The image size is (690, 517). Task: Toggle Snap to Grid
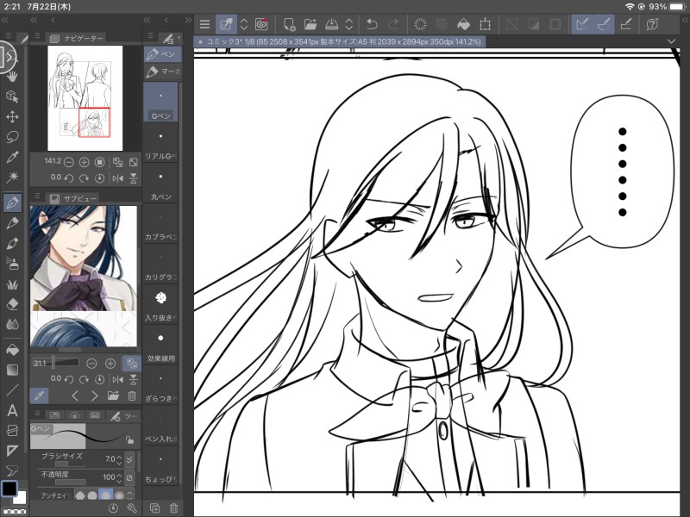625,24
